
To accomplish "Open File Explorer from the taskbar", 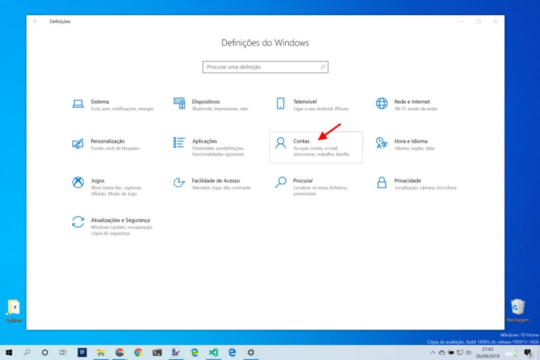I will (101, 352).
